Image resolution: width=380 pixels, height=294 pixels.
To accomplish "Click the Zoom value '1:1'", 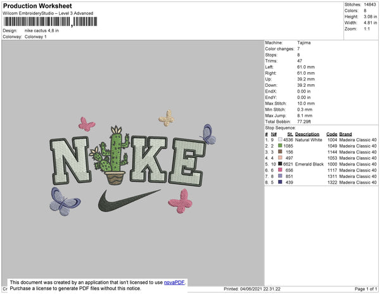I will 367,29.
